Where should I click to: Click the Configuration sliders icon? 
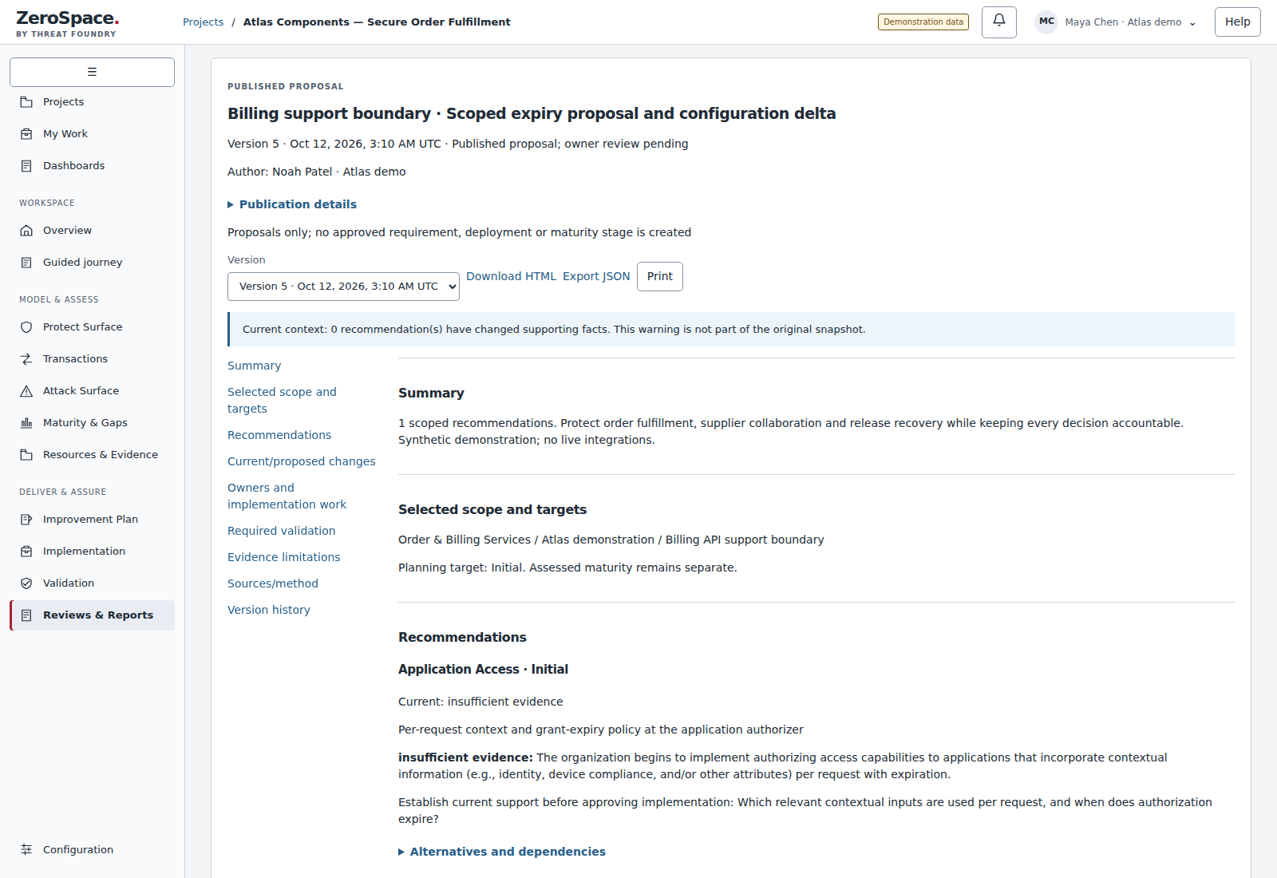26,850
